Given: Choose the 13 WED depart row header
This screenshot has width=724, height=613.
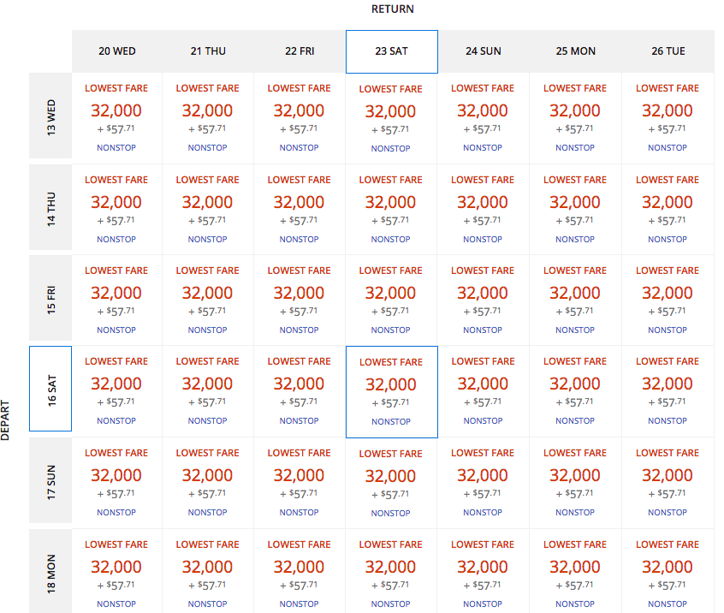Looking at the screenshot, I should (x=50, y=116).
